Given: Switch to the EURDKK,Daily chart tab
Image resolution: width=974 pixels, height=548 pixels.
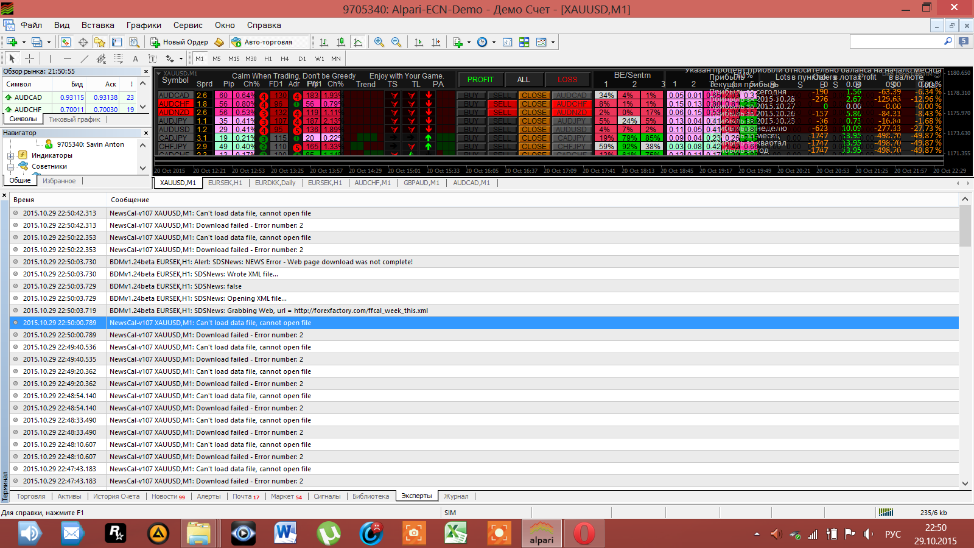Looking at the screenshot, I should click(275, 183).
